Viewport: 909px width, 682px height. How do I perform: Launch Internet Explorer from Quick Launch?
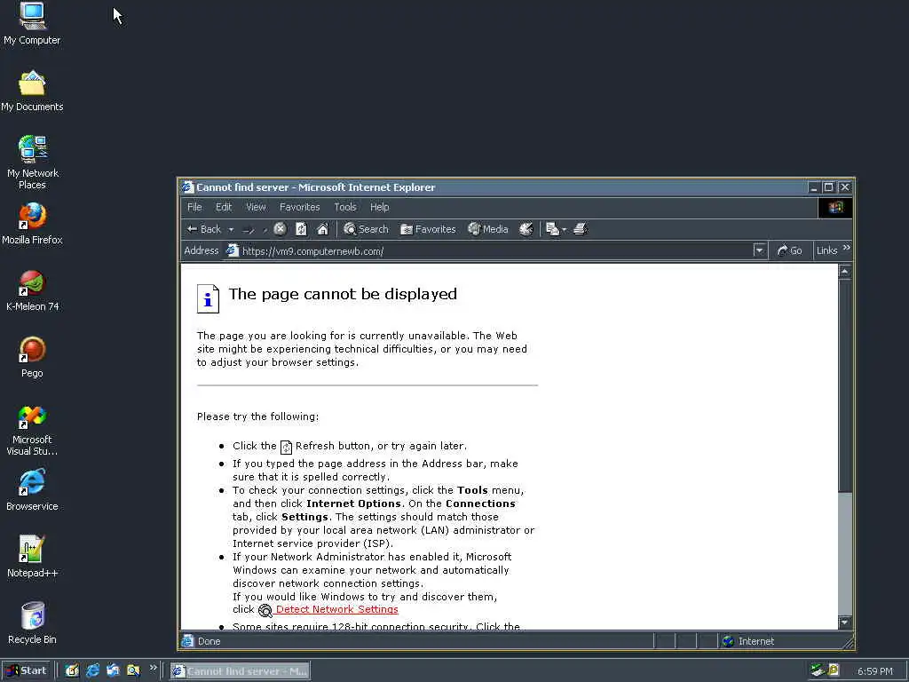[x=92, y=671]
